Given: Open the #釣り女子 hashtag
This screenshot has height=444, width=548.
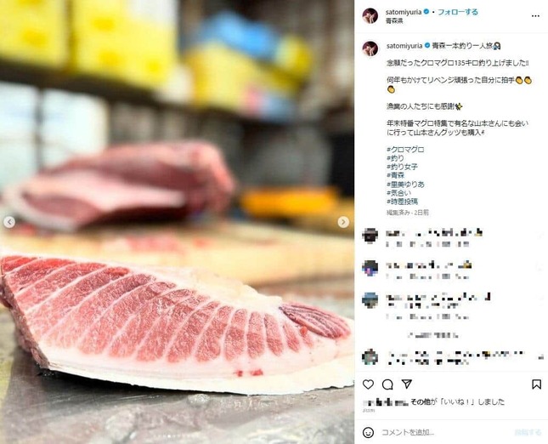Looking at the screenshot, I should 402,167.
